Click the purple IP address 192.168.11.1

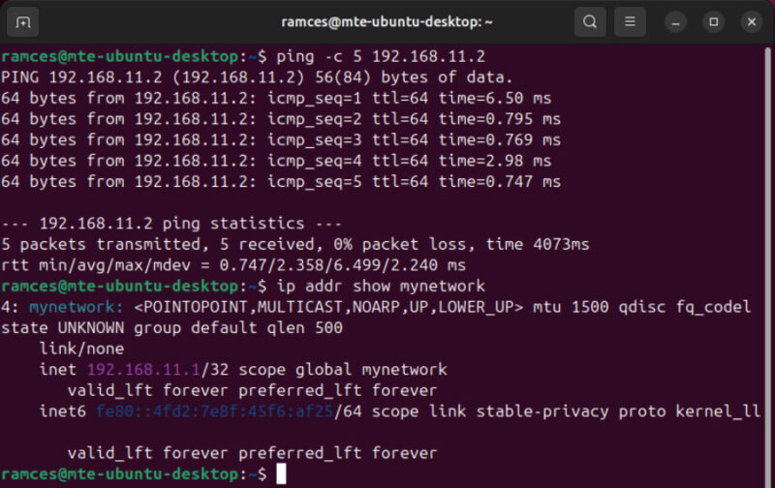tap(143, 370)
